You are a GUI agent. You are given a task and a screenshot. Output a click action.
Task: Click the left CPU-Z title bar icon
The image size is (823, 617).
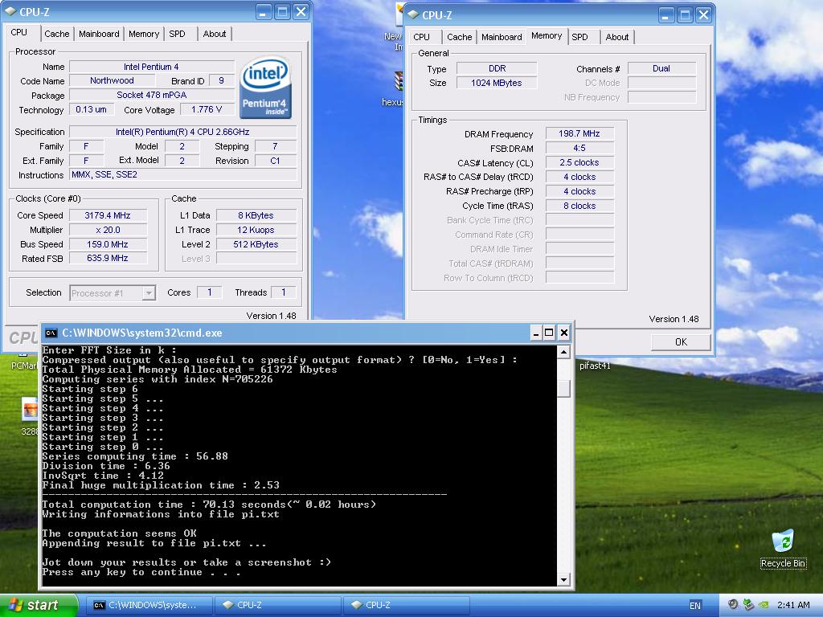(10, 11)
